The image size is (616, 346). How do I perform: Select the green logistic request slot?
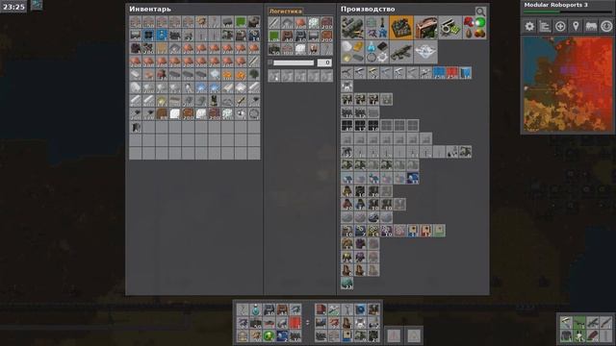pyautogui.click(x=273, y=37)
